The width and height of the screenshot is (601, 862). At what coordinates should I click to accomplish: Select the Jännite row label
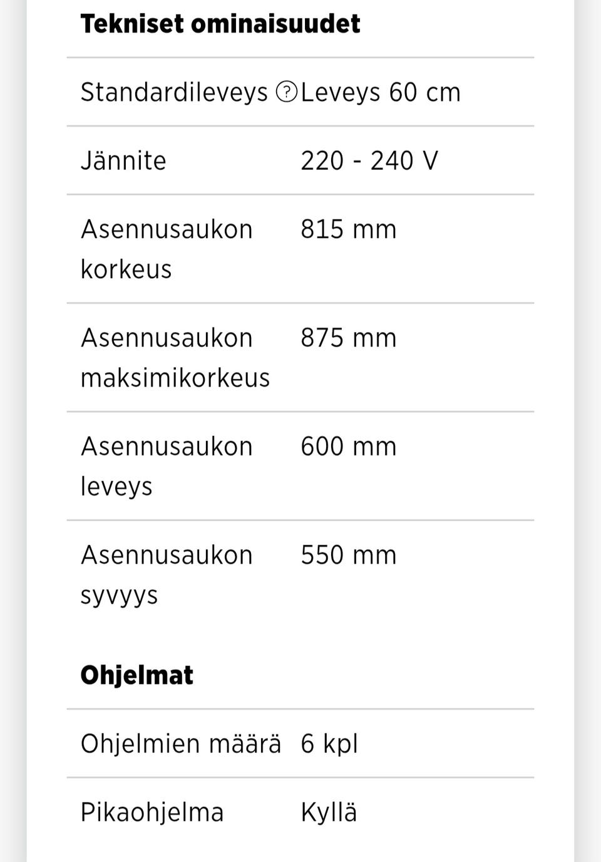pos(123,160)
